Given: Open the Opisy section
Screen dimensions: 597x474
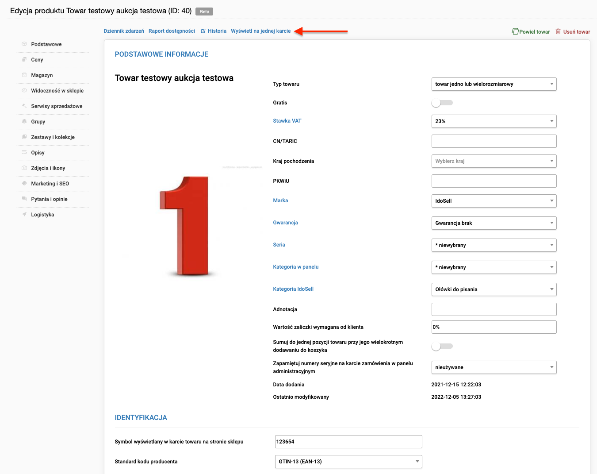Looking at the screenshot, I should (38, 153).
